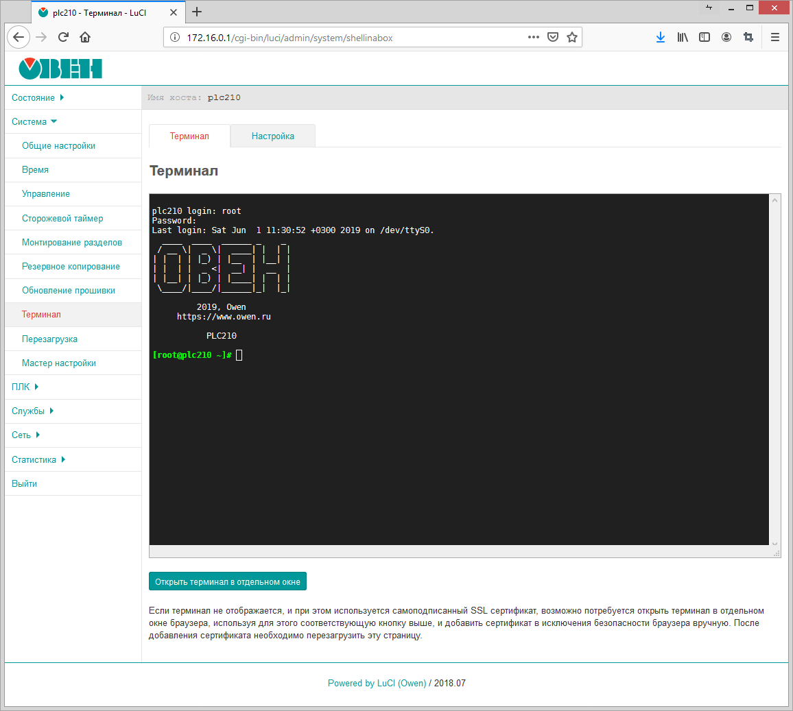
Task: Switch to the Настройка tab
Action: (272, 136)
